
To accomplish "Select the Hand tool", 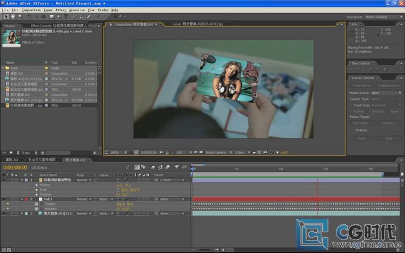I will tap(13, 17).
